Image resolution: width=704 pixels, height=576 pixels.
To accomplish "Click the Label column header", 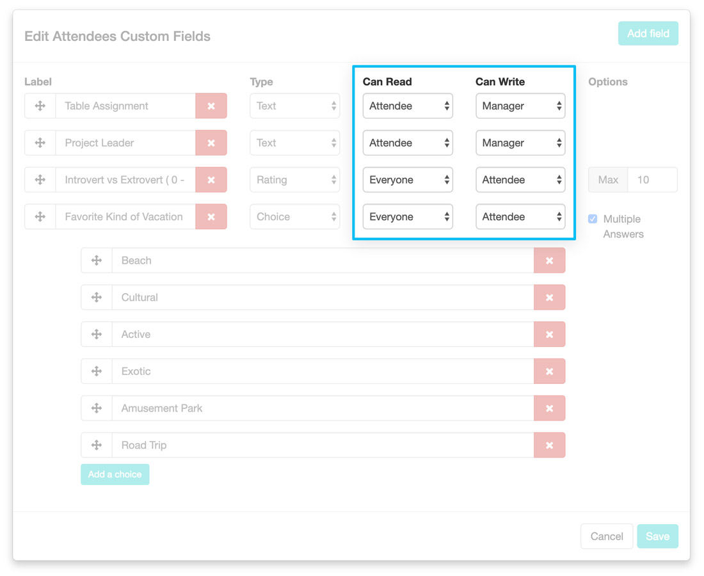I will coord(38,82).
